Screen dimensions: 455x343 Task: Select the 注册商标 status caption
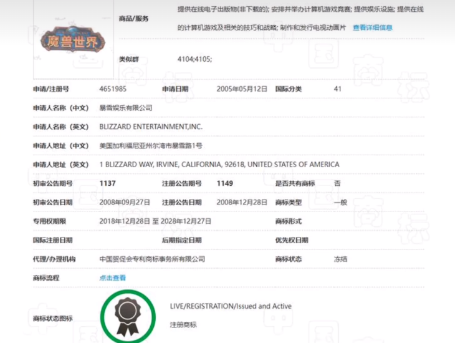pyautogui.click(x=183, y=325)
